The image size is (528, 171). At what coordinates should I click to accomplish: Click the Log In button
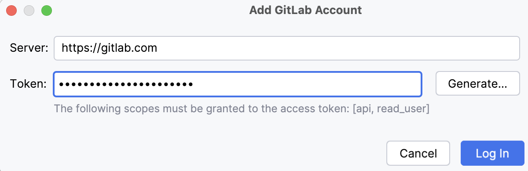[x=492, y=153]
